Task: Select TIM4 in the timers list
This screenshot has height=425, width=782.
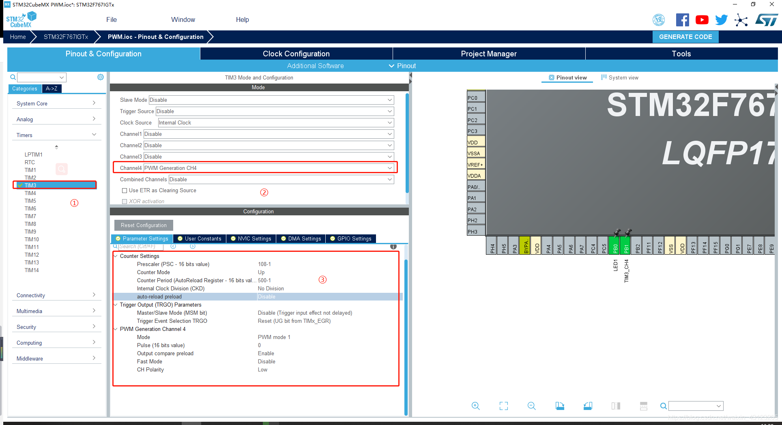Action: click(x=30, y=193)
